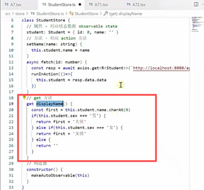
Task: Click the code minimap overview
Action: [197, 24]
